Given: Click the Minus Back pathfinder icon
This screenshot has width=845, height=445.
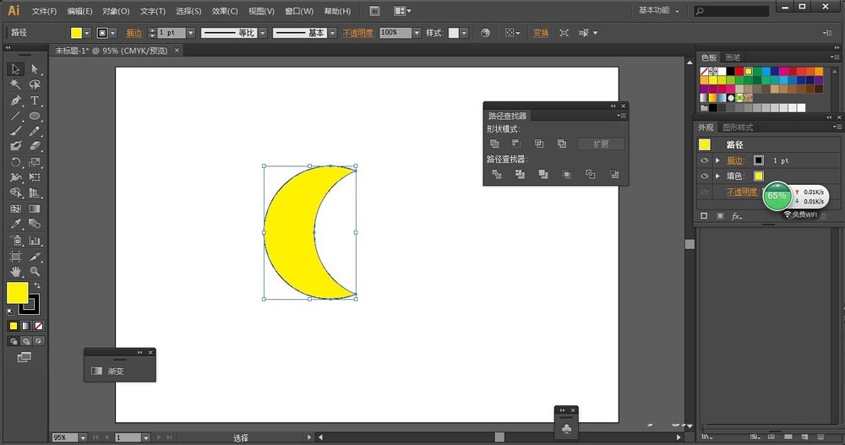Looking at the screenshot, I should [x=614, y=174].
